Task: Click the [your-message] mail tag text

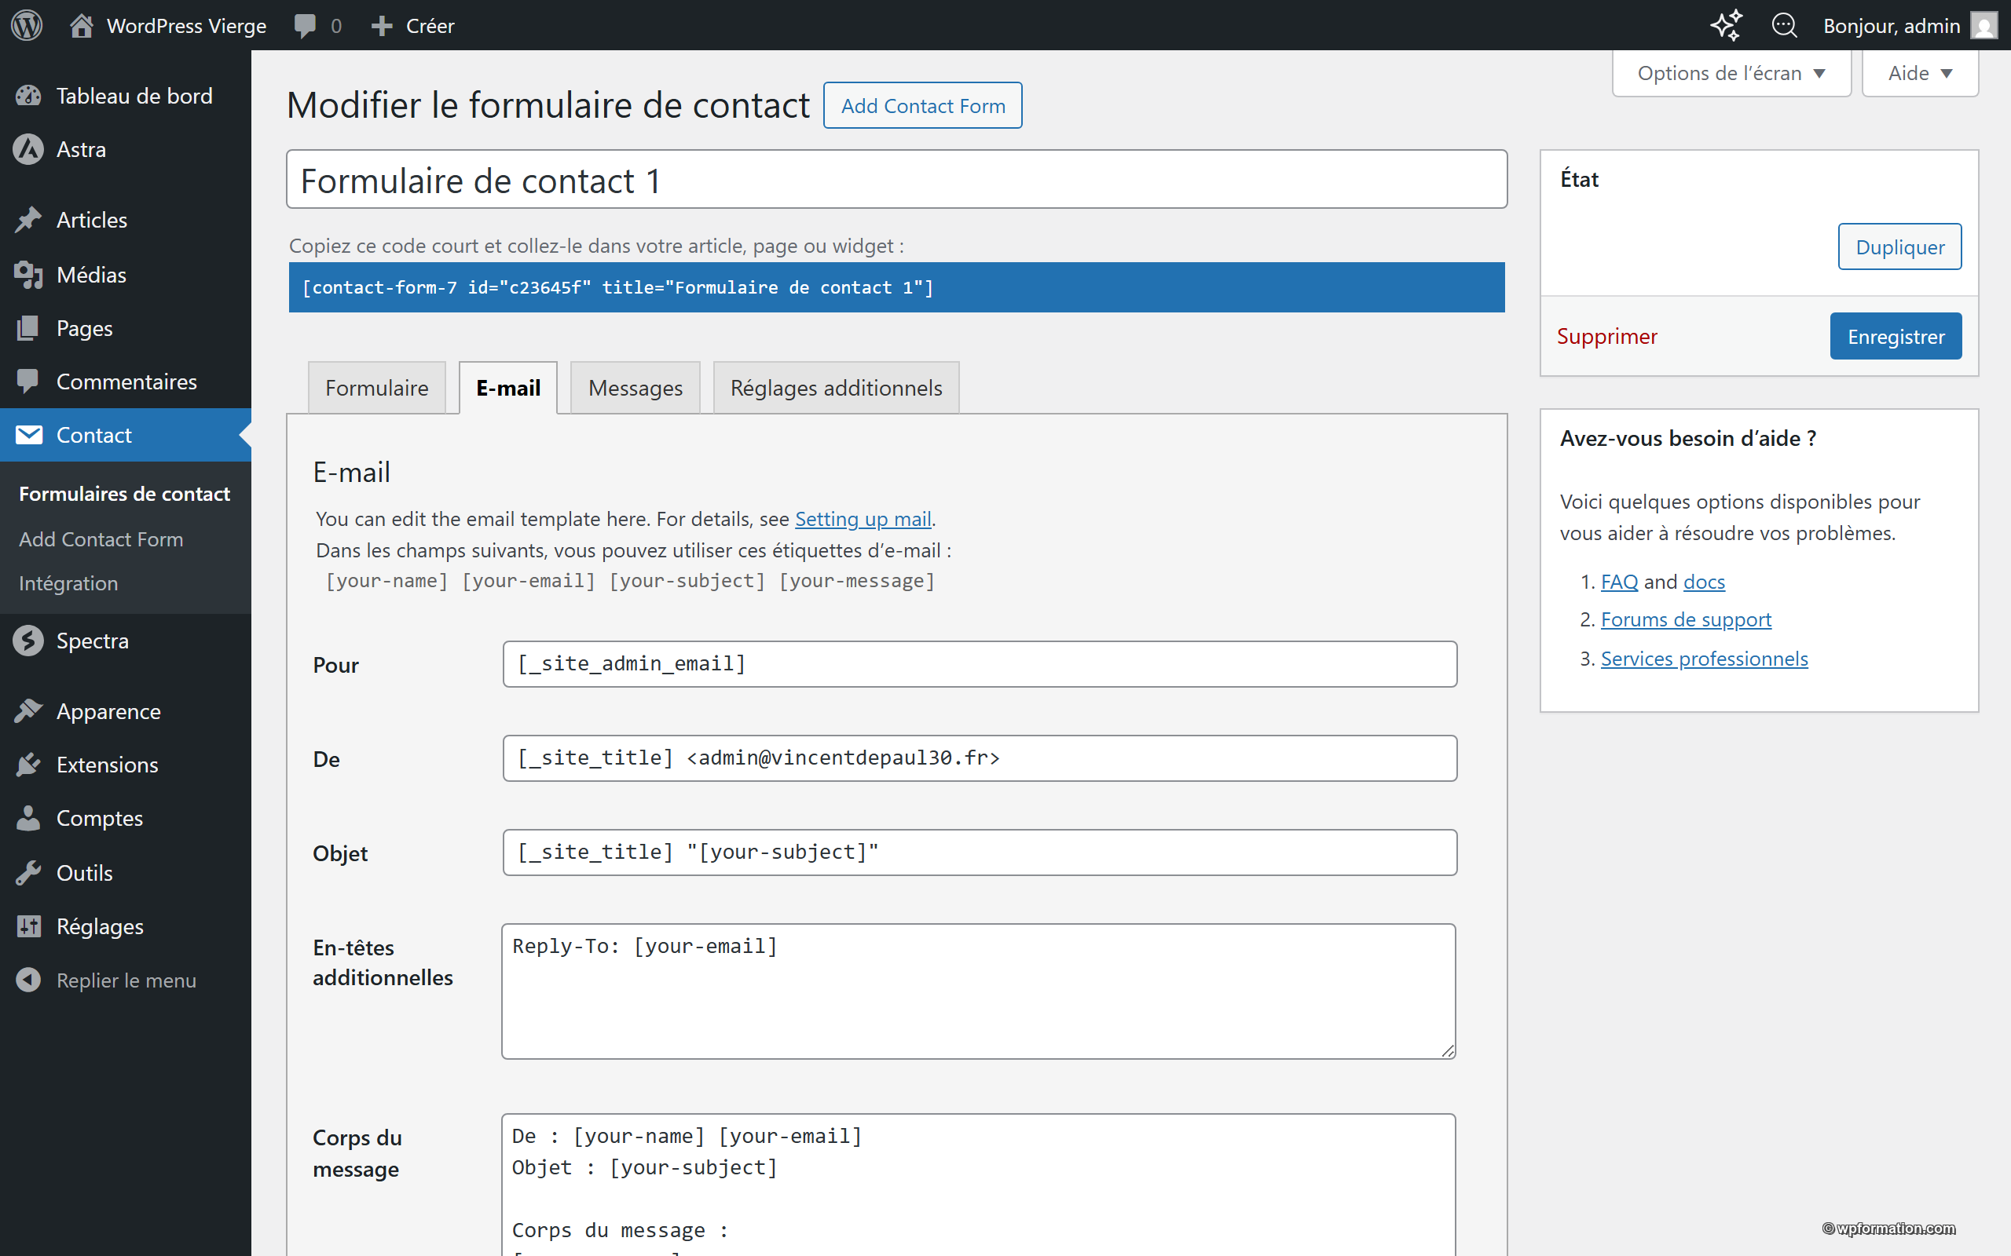Action: pyautogui.click(x=857, y=581)
